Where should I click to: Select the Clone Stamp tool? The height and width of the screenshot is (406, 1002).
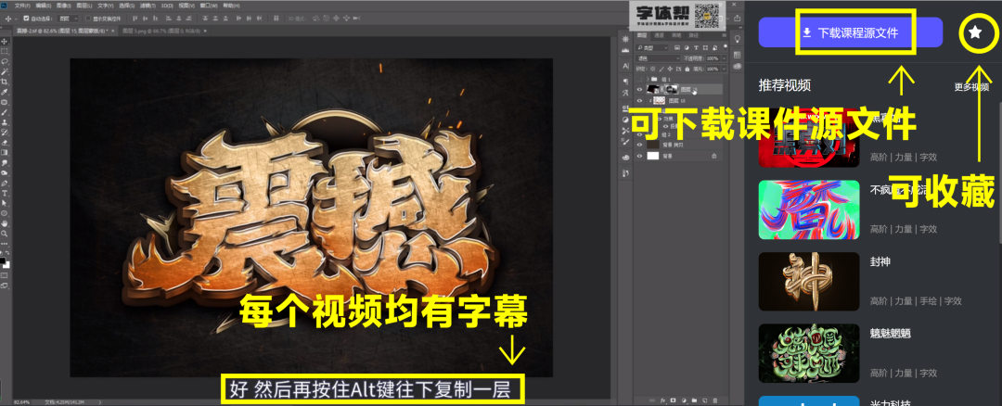pyautogui.click(x=6, y=122)
